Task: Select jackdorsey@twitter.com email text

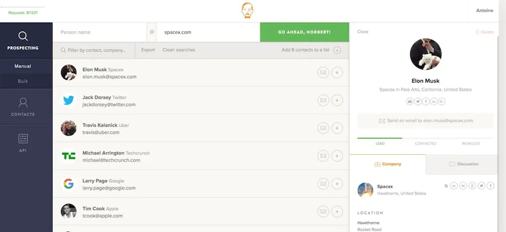Action: point(109,105)
